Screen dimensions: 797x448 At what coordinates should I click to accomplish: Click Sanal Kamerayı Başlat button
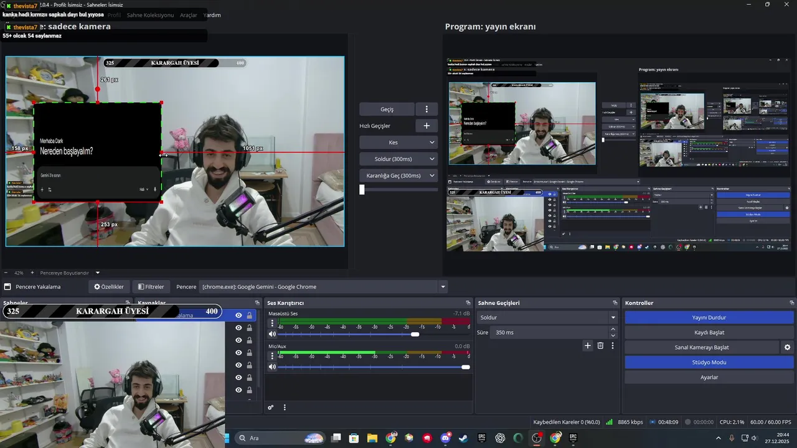coord(702,347)
